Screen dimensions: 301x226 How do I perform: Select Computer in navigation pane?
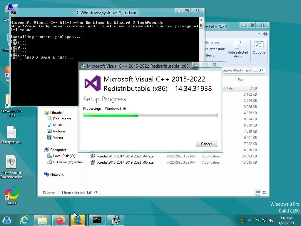pyautogui.click(x=58, y=150)
